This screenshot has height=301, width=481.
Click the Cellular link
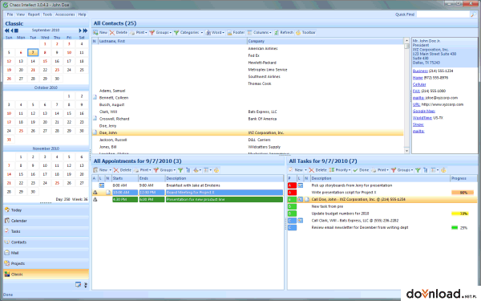click(x=419, y=84)
